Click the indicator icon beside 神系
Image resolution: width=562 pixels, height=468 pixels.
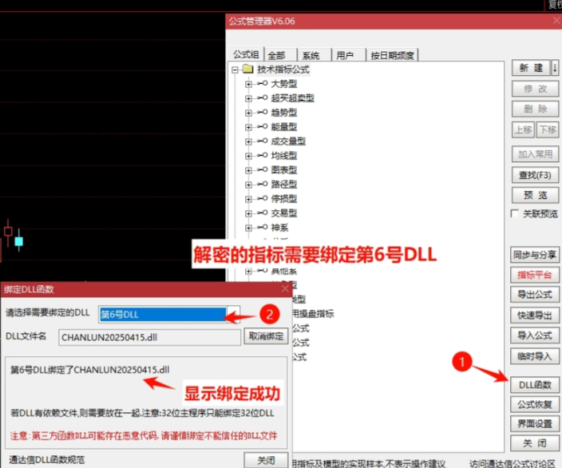[263, 227]
